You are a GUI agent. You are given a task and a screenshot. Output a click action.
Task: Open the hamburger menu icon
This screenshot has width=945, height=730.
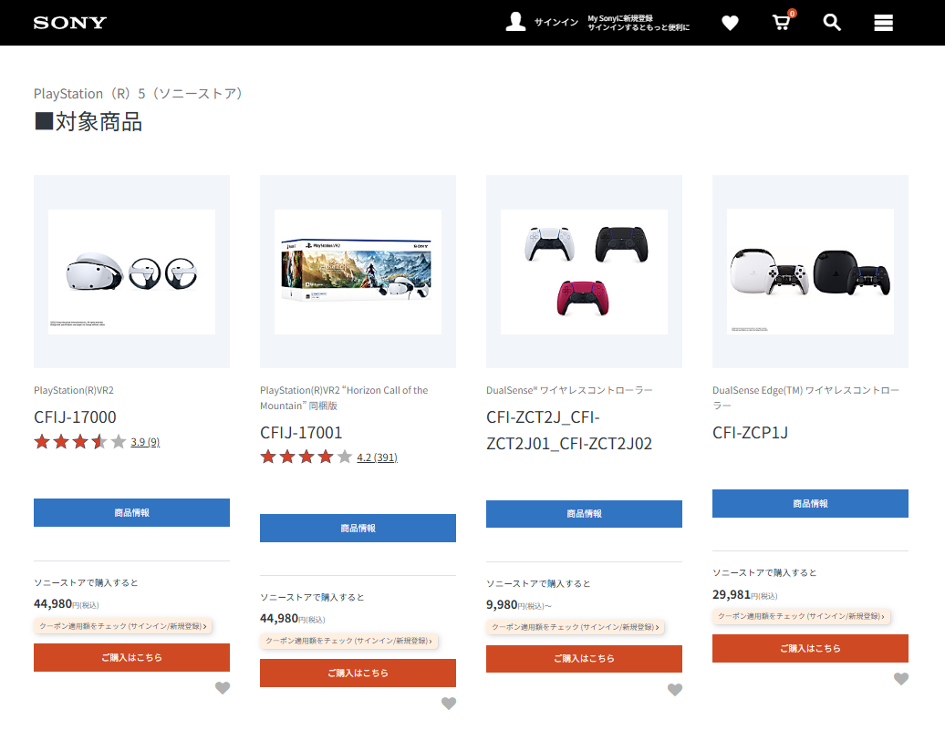point(884,23)
